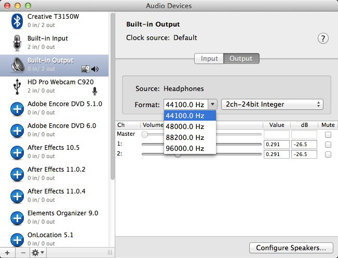Mute channel 1 checkbox
Screen dimensions: 338x258
tap(328, 145)
